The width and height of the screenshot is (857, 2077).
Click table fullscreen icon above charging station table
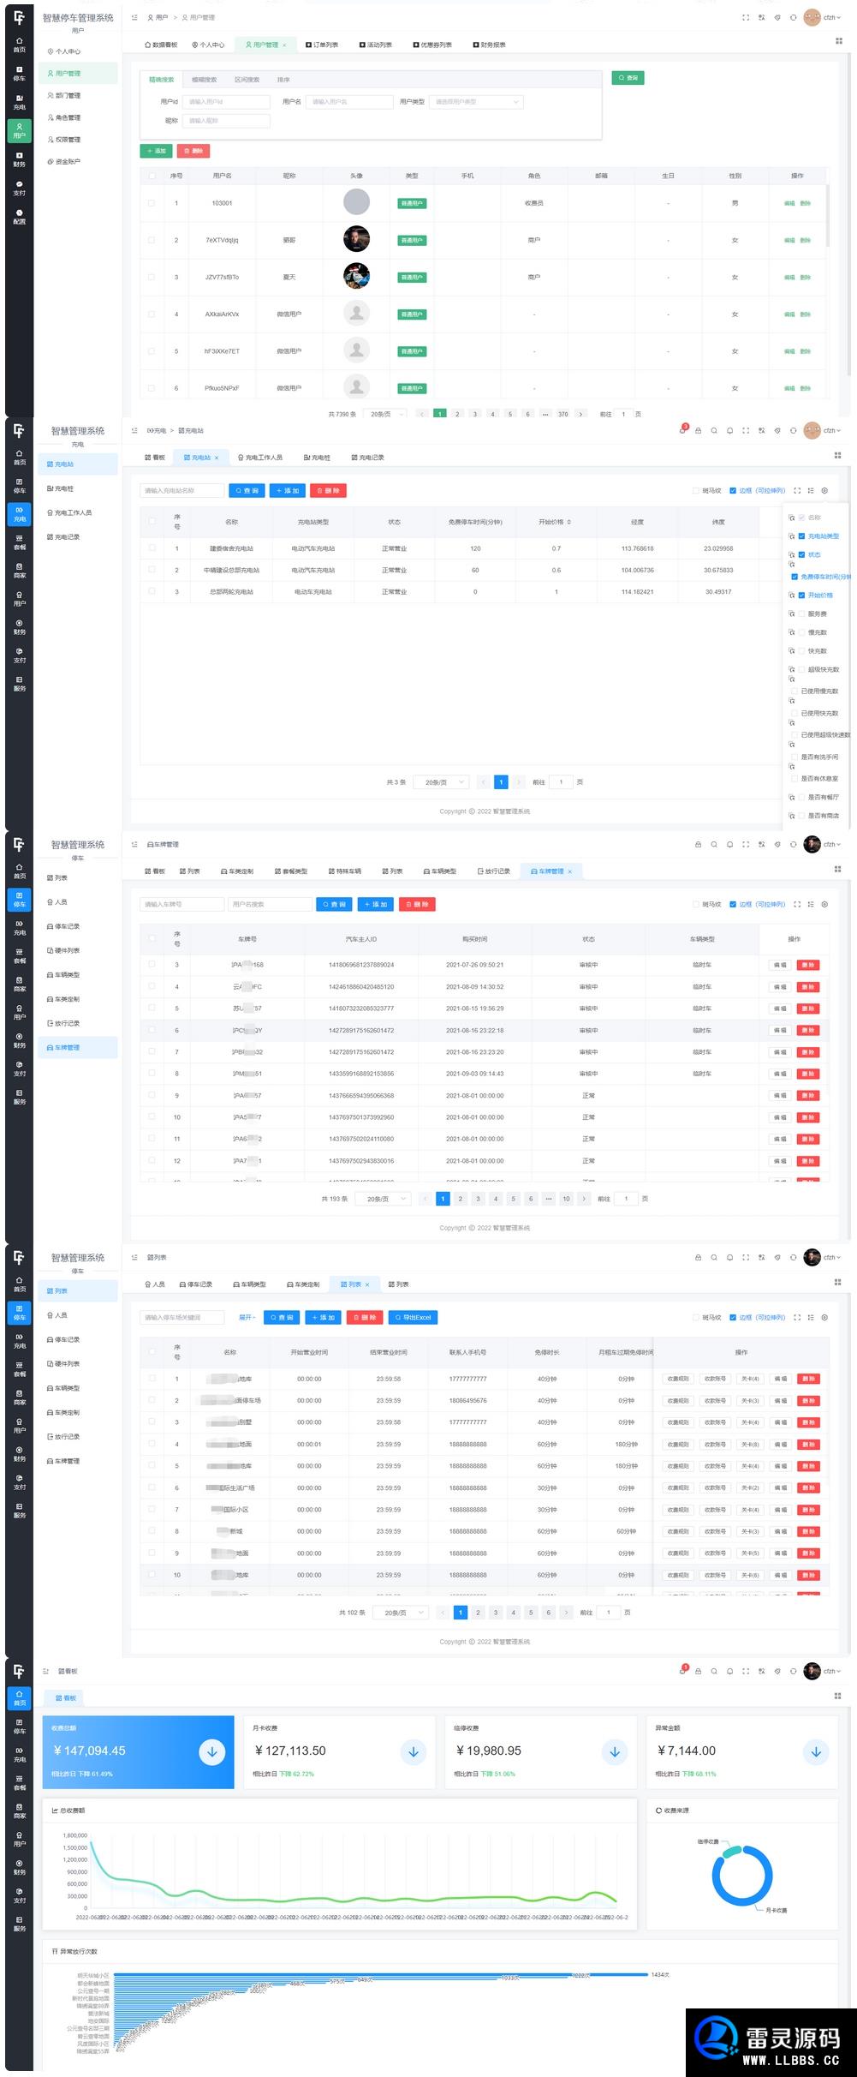point(797,491)
